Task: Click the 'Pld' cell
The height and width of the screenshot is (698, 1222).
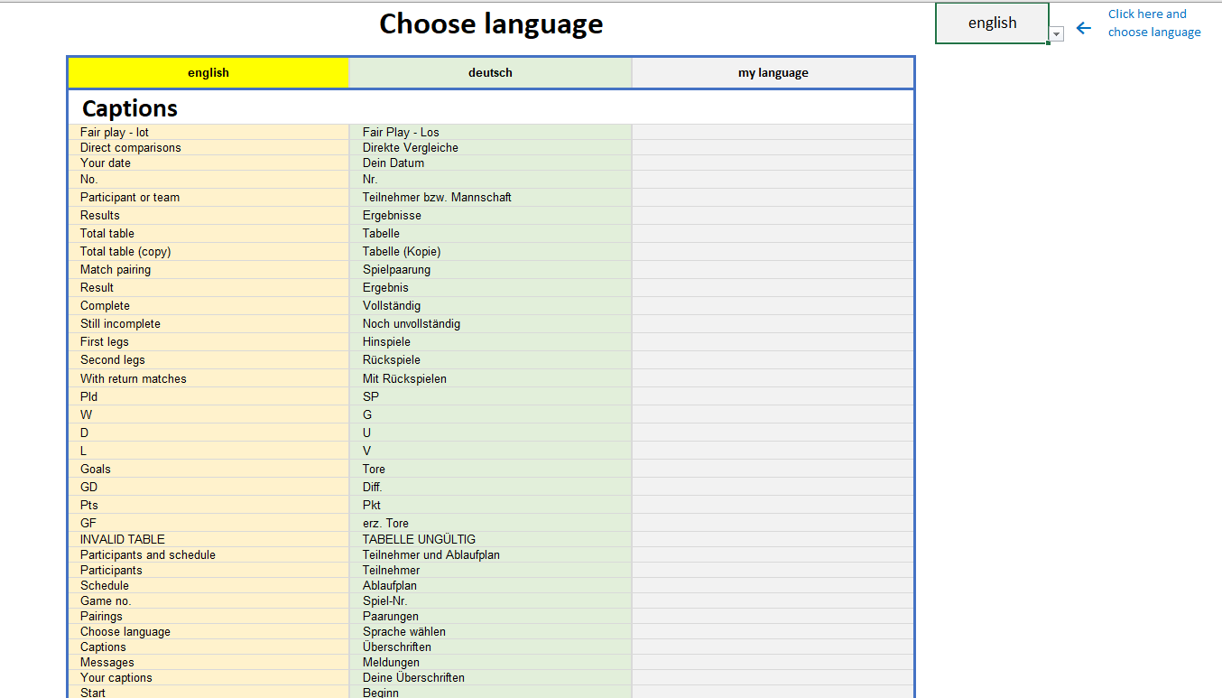Action: pyautogui.click(x=208, y=396)
